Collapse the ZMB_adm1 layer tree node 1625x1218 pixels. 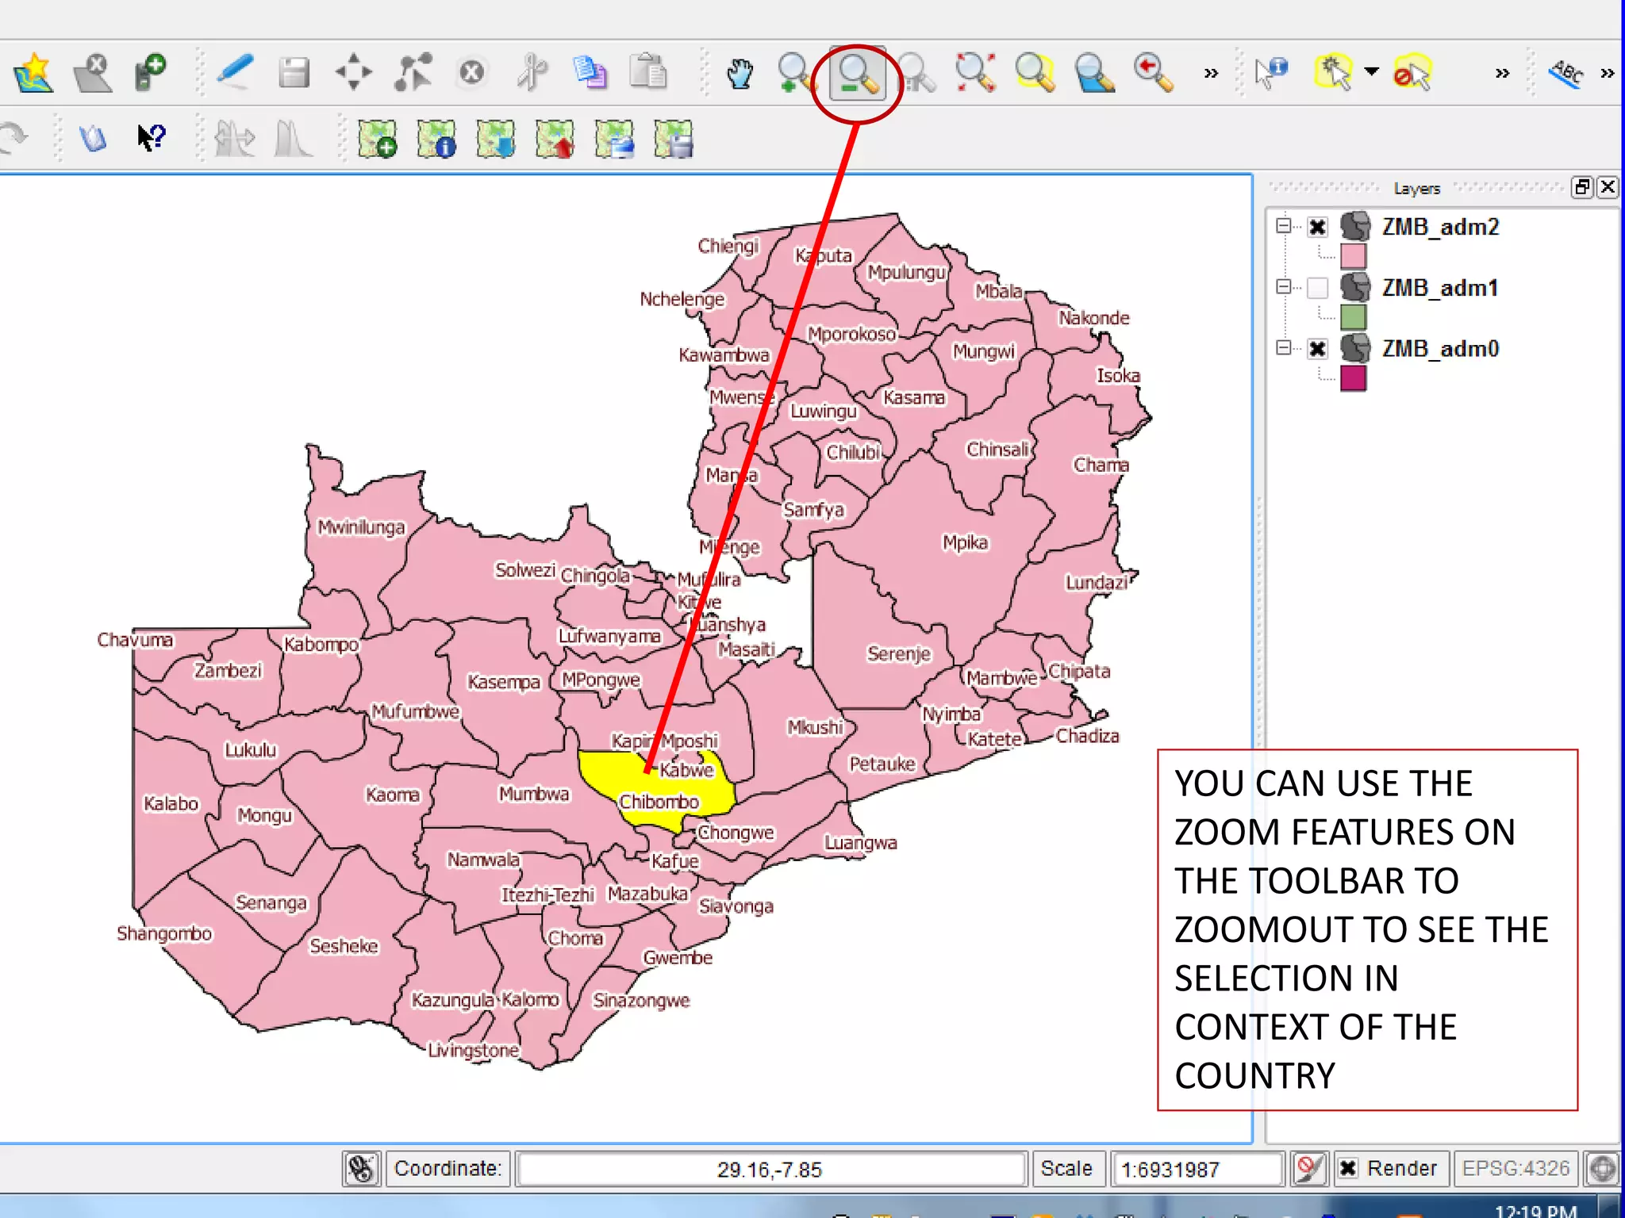tap(1283, 287)
